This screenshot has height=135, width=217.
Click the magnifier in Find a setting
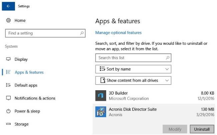pyautogui.click(x=82, y=33)
